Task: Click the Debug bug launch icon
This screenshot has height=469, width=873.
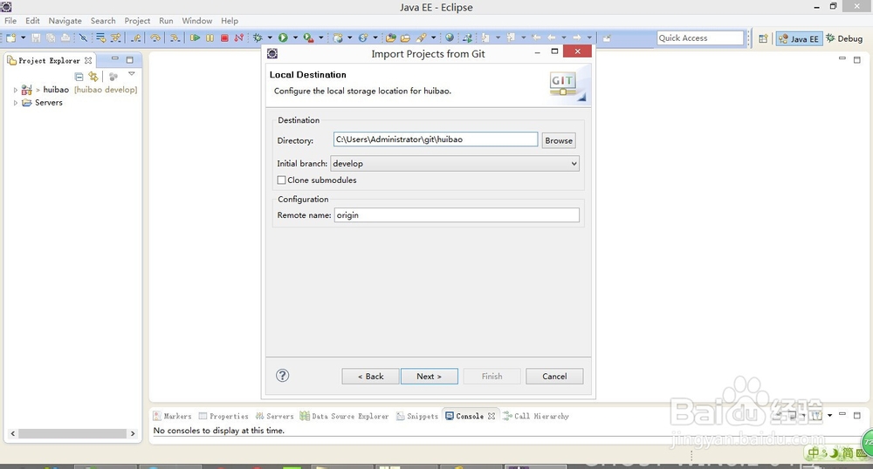Action: tap(258, 37)
